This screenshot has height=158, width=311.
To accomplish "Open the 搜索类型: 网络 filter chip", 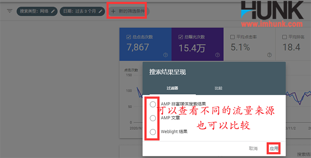I will click(37, 11).
